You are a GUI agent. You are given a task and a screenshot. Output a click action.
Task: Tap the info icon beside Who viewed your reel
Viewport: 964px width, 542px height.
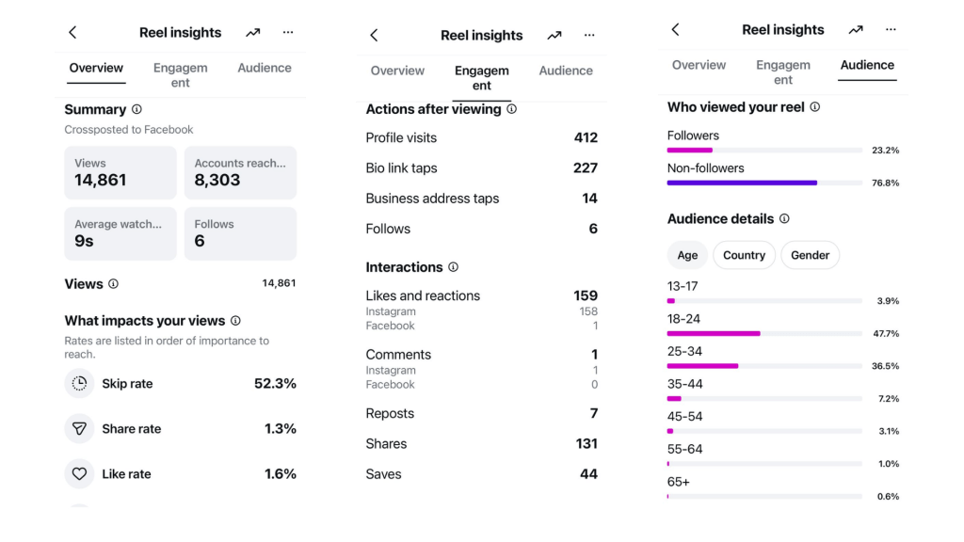pyautogui.click(x=814, y=107)
